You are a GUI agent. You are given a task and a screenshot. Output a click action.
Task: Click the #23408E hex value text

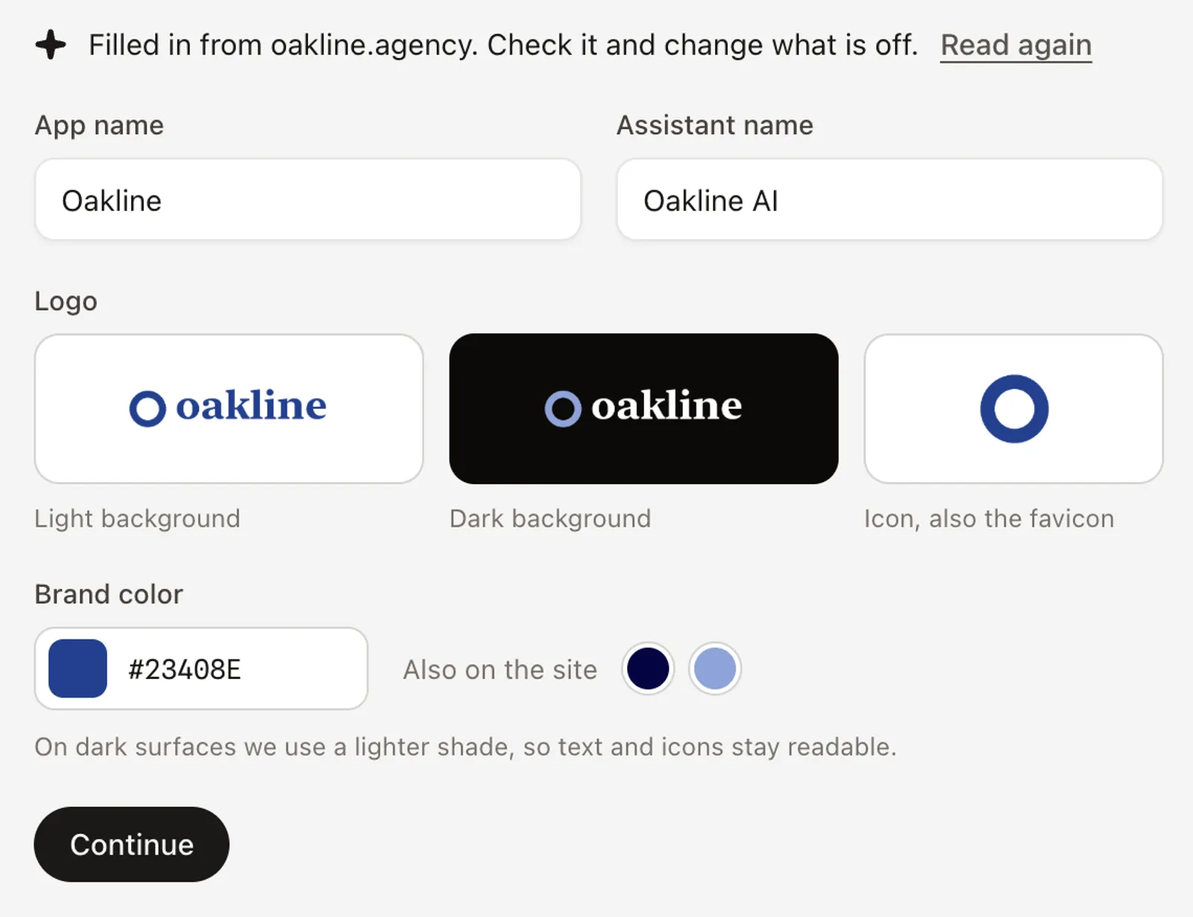[x=185, y=669]
